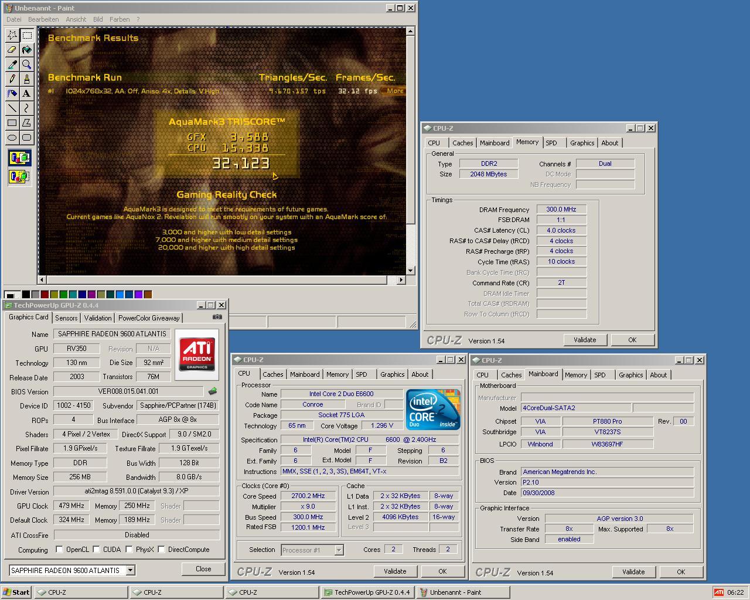Click Close button in GPU-Z
Screen dimensions: 750x600
click(x=203, y=569)
